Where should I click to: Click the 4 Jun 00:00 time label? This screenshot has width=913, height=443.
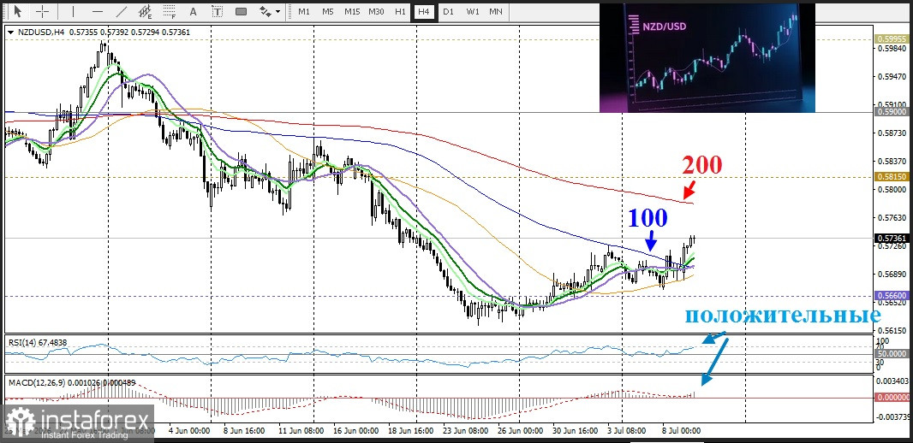click(x=188, y=431)
